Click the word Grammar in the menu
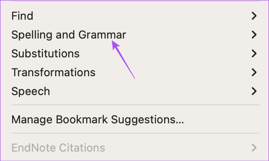This screenshot has width=269, height=161. coord(102,35)
